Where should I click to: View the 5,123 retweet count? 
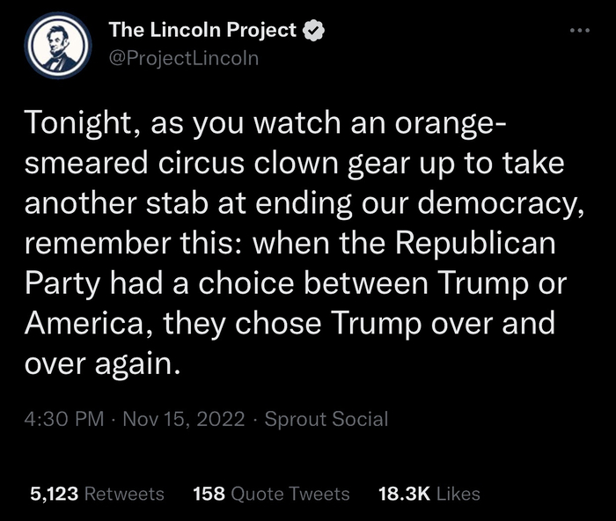(55, 494)
